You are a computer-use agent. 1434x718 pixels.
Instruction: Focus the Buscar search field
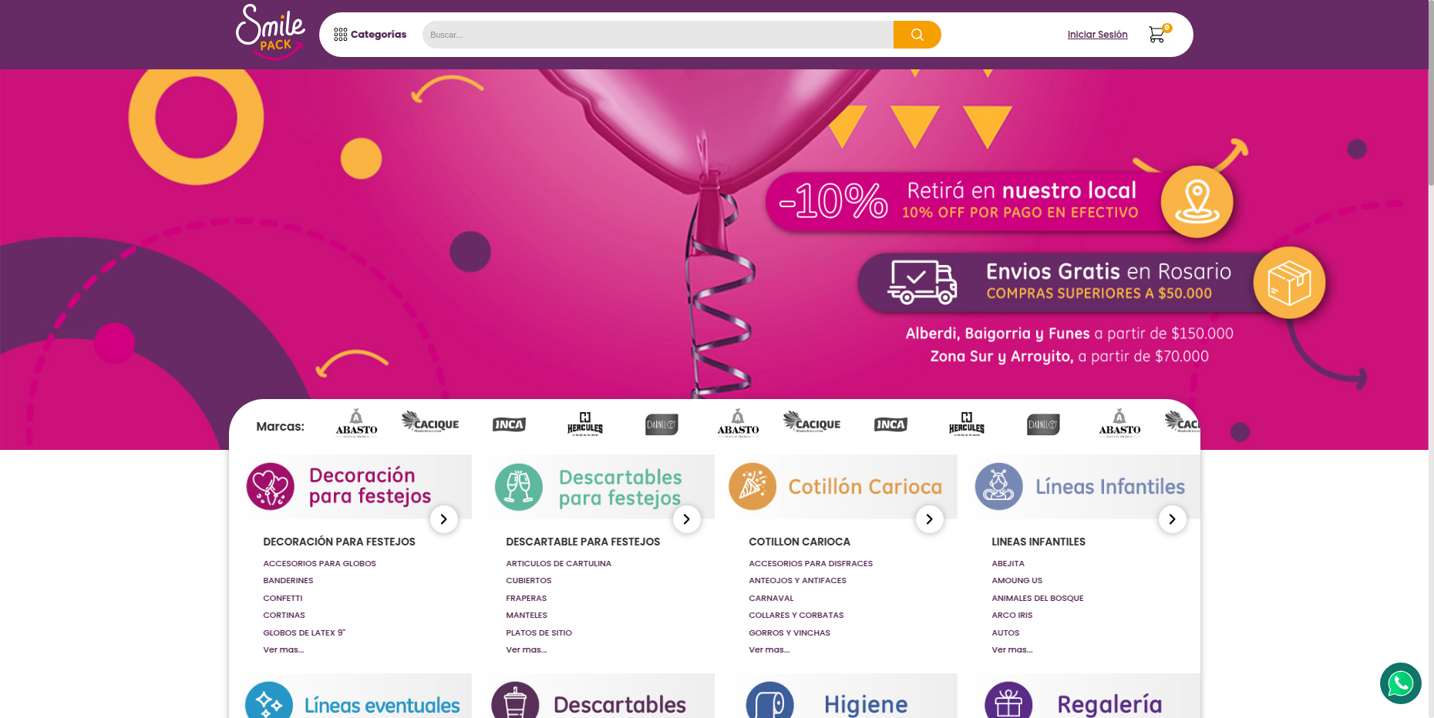click(x=657, y=35)
